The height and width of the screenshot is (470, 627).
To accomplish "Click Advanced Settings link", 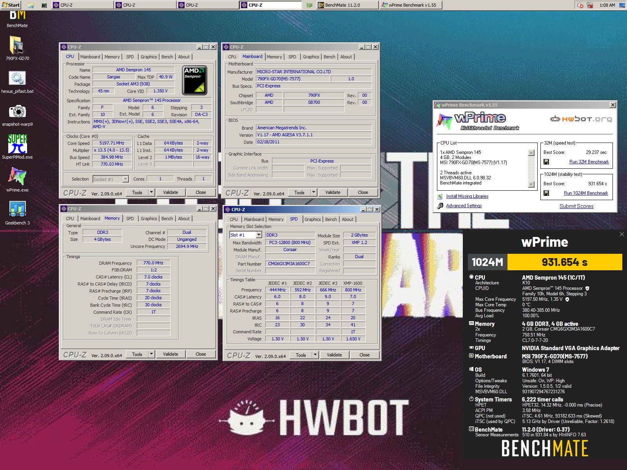I will (464, 206).
